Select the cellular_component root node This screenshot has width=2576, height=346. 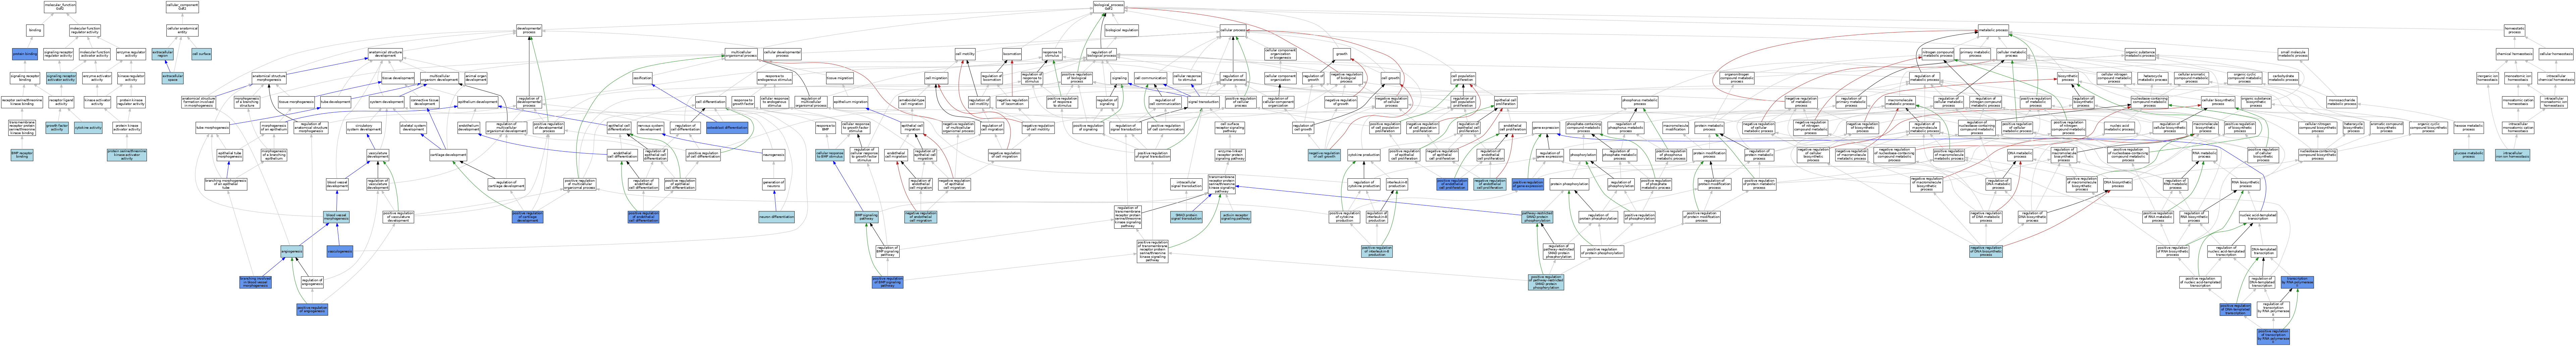(182, 7)
